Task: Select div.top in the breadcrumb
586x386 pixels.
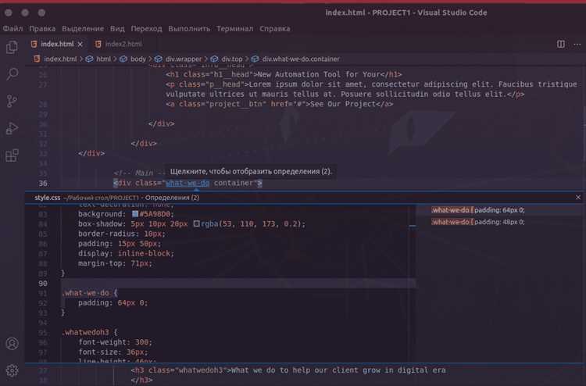Action: [232, 59]
